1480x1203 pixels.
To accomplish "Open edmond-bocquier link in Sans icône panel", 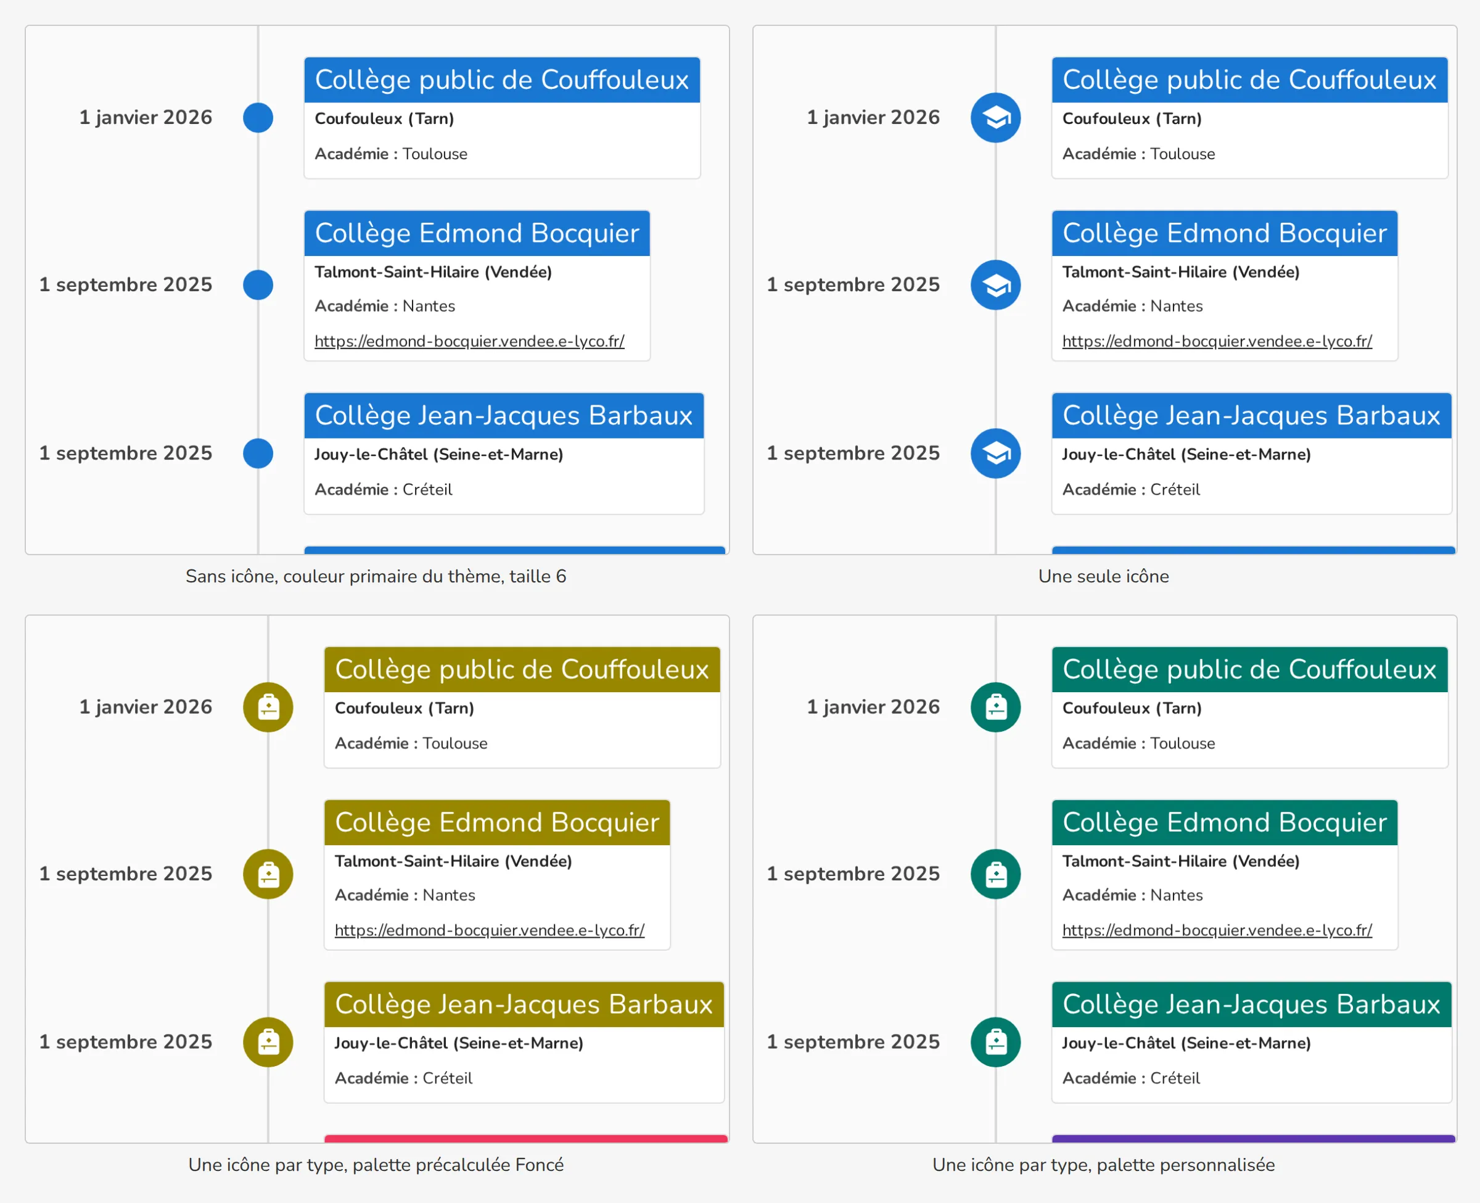I will coord(469,341).
